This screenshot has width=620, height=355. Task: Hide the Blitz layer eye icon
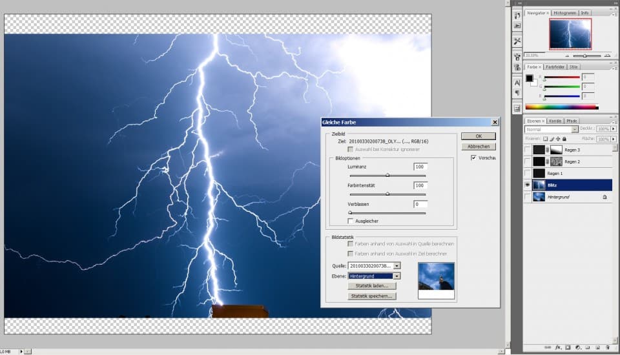click(528, 185)
